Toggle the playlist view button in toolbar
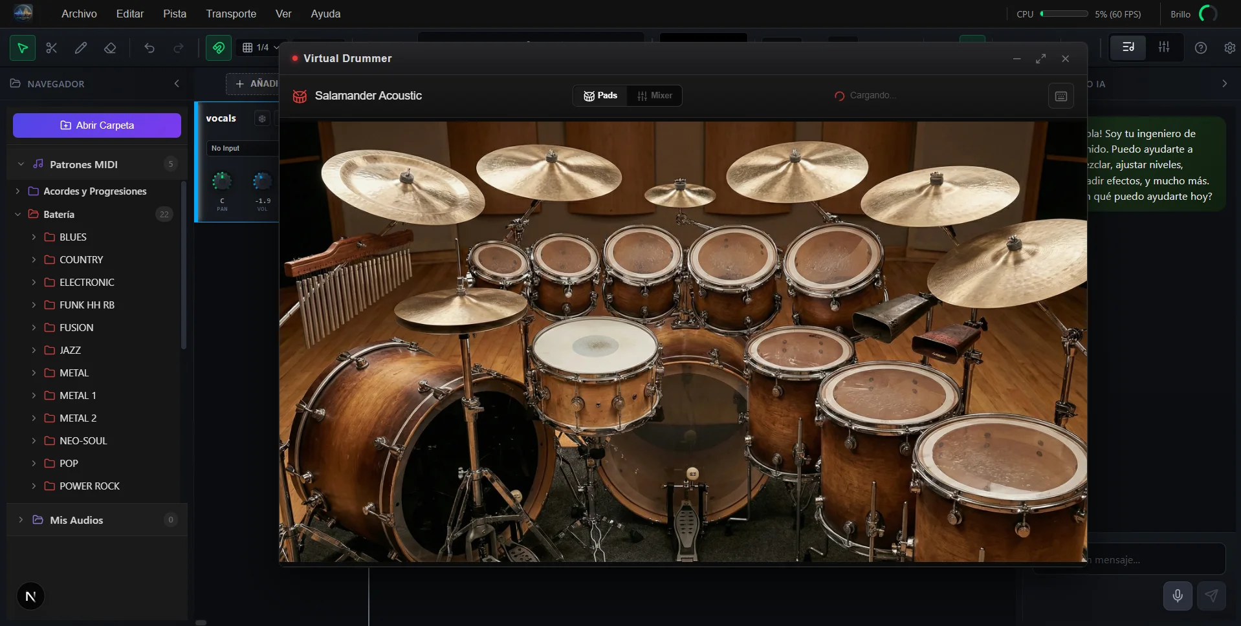 click(x=1128, y=47)
